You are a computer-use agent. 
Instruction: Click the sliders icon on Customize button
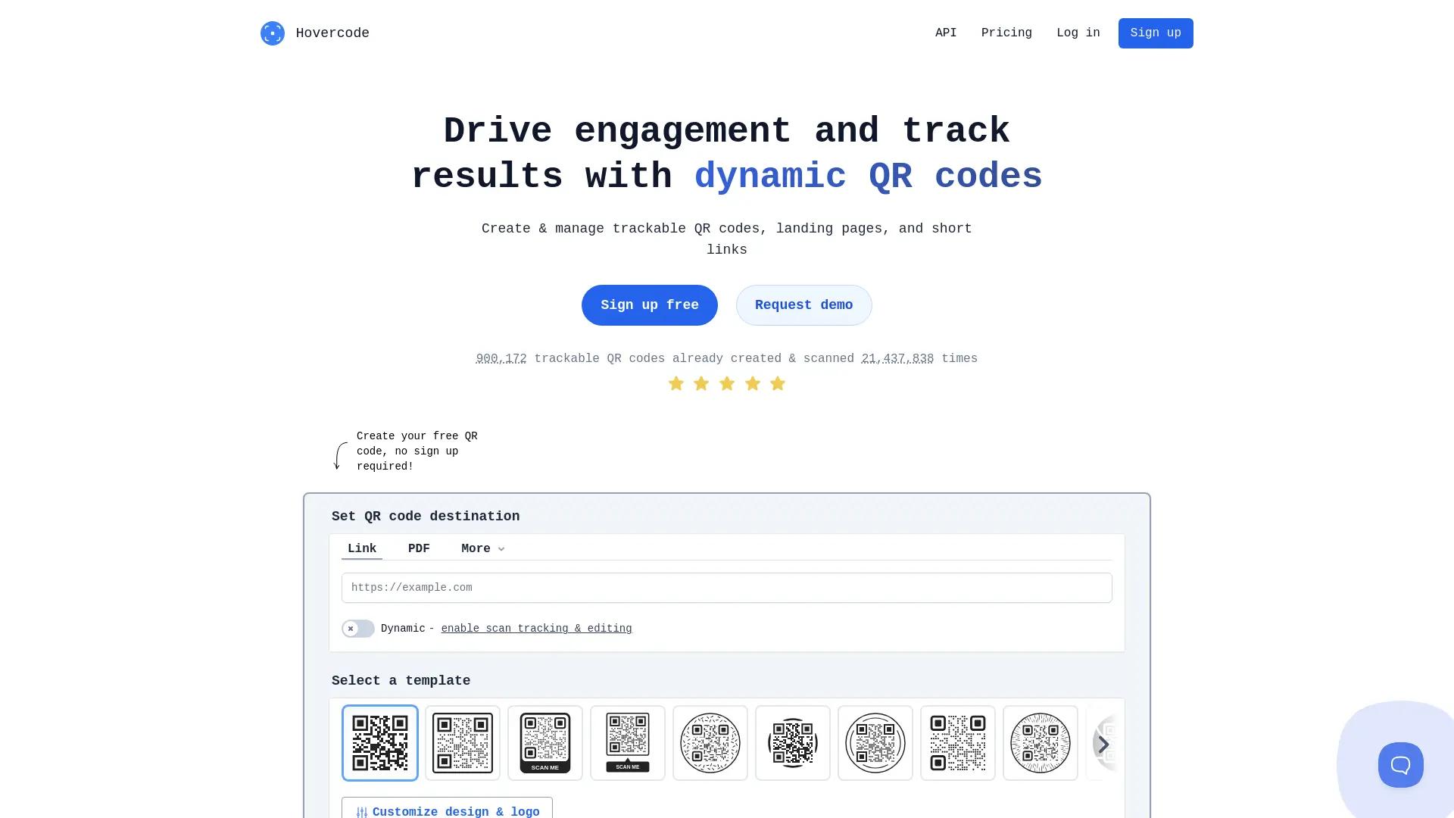point(361,811)
